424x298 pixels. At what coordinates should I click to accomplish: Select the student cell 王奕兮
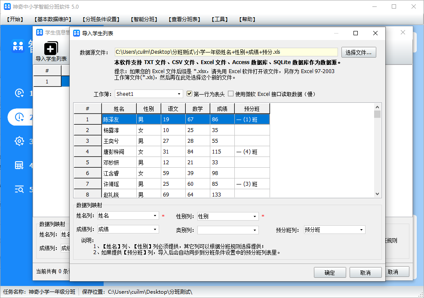tap(119, 141)
